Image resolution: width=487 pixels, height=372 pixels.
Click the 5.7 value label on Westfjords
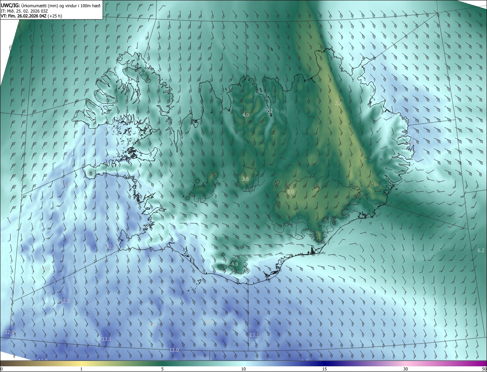pos(143,72)
